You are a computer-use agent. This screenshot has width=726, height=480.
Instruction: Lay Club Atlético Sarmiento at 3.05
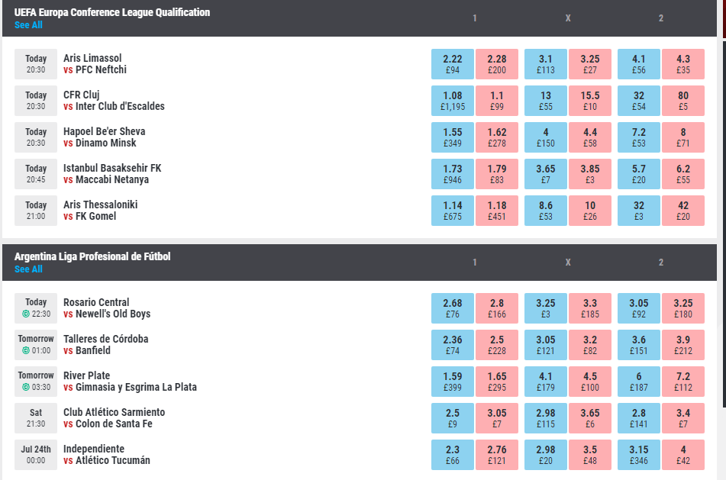497,418
